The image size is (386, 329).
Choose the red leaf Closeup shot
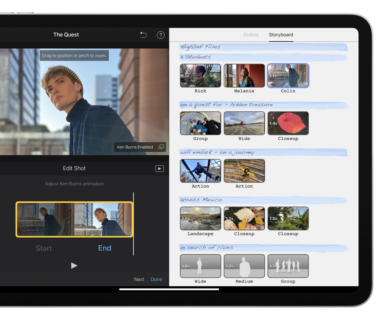(x=288, y=123)
